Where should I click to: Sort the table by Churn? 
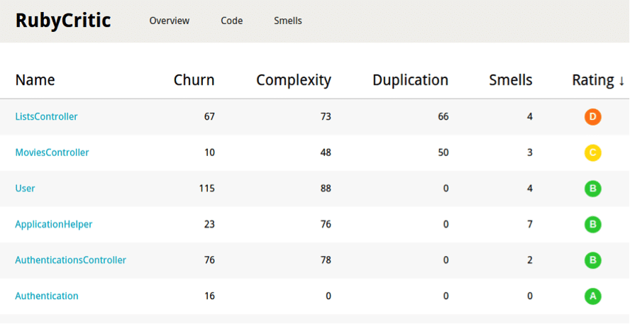[194, 80]
